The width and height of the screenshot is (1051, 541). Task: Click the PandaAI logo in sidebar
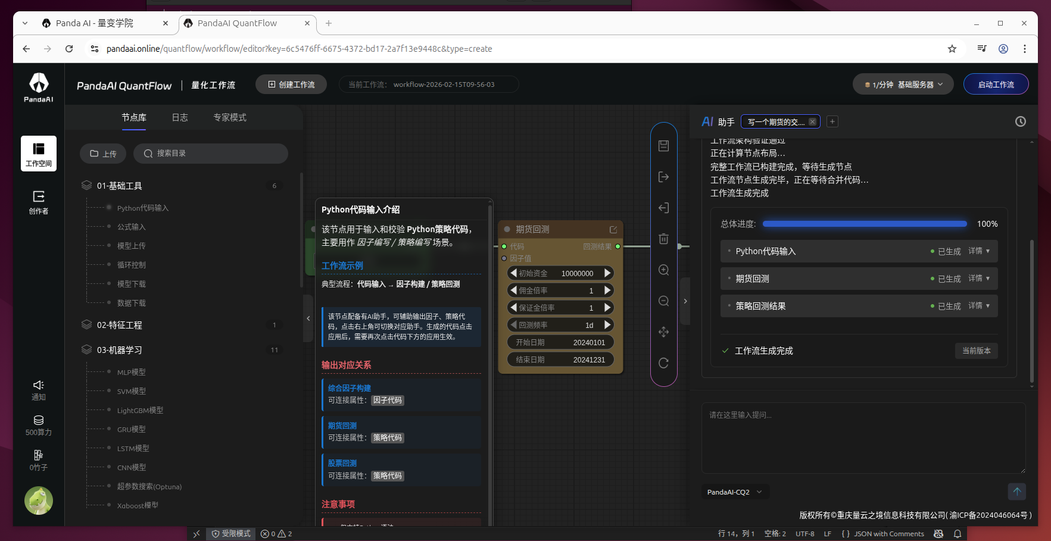click(39, 87)
